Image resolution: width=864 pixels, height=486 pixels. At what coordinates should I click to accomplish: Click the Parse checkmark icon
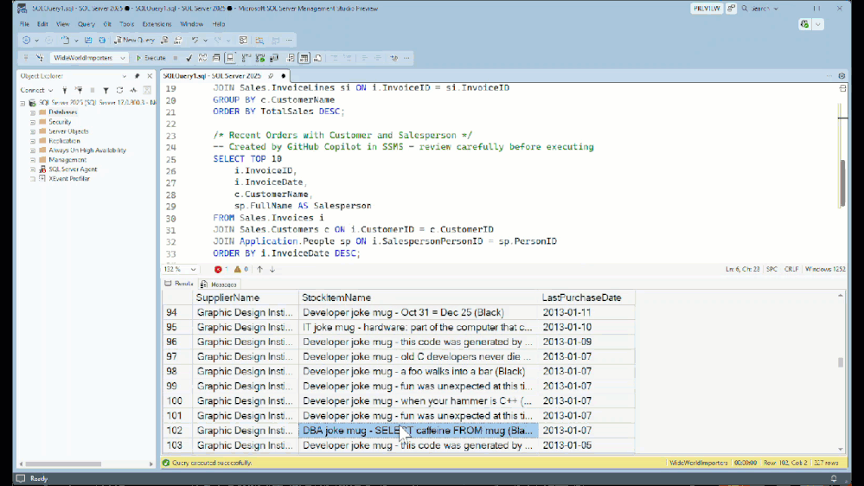pos(189,58)
